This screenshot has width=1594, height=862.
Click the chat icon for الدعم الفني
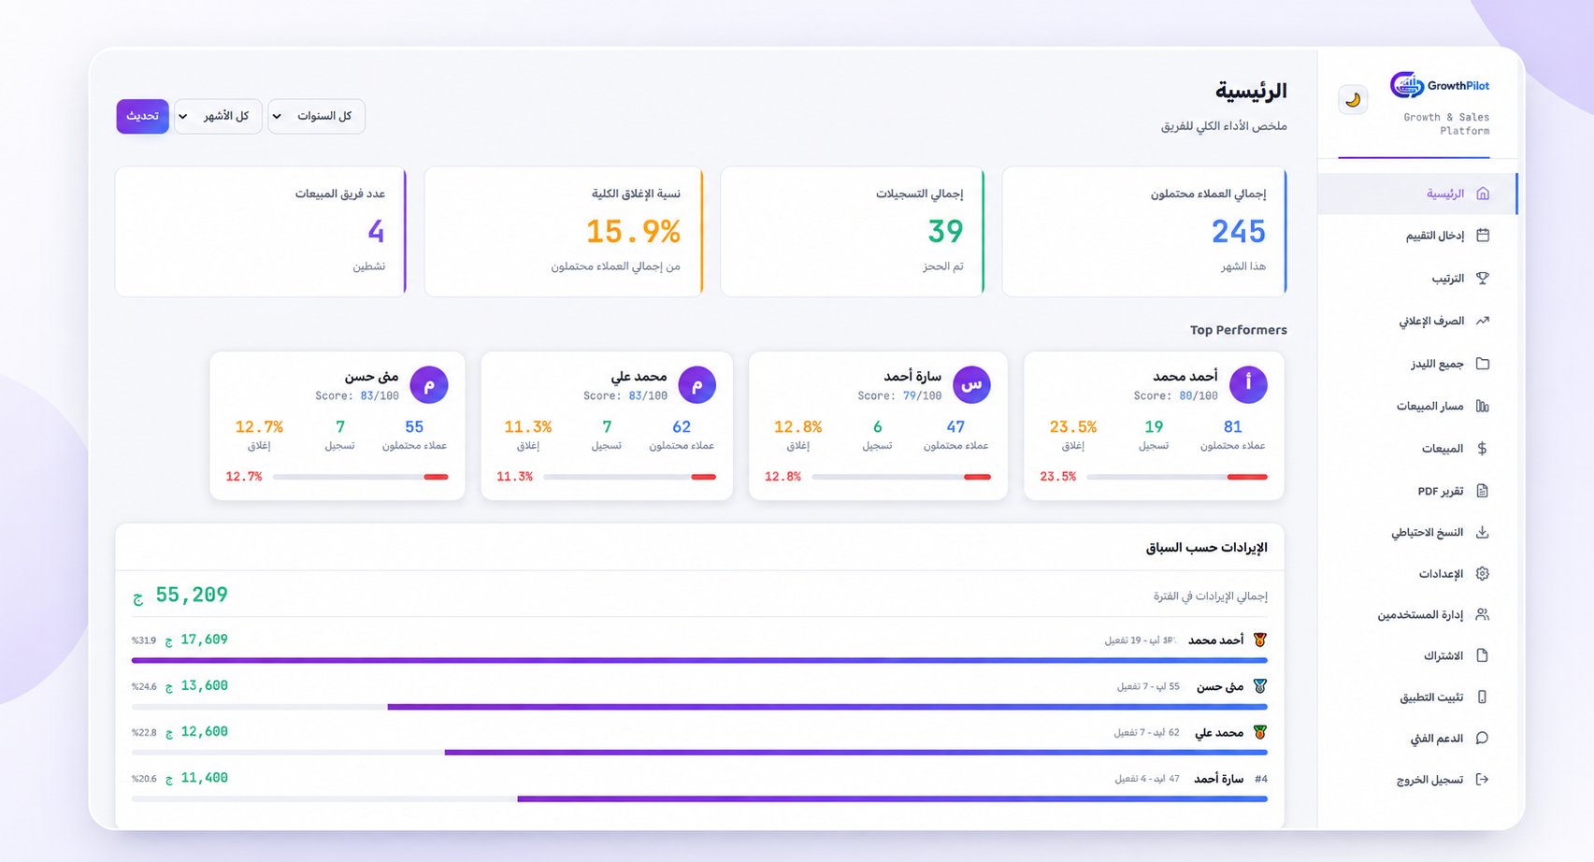[x=1483, y=739]
